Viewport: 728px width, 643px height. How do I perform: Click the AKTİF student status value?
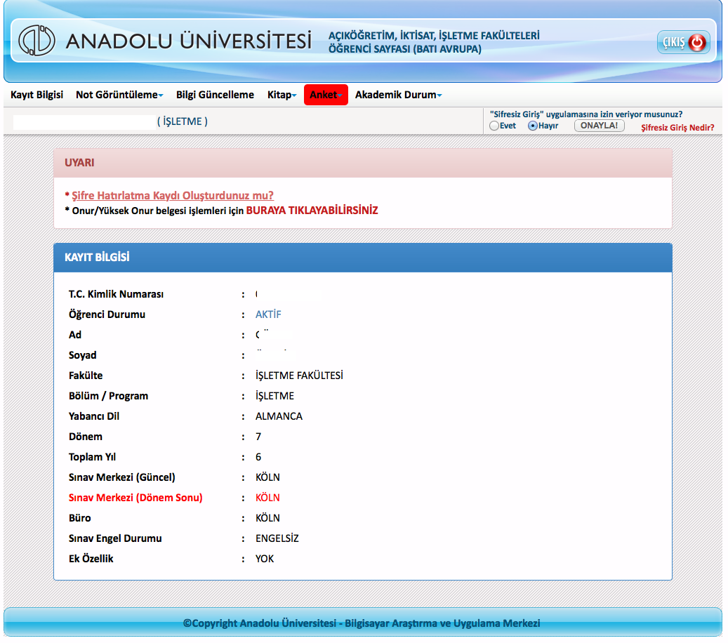click(x=268, y=314)
